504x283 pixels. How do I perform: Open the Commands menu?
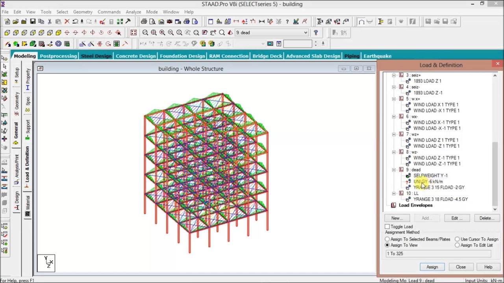(109, 12)
